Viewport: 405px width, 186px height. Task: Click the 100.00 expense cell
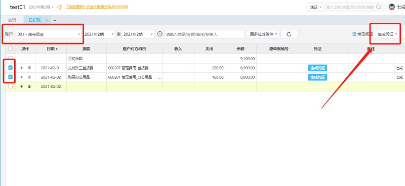210,77
